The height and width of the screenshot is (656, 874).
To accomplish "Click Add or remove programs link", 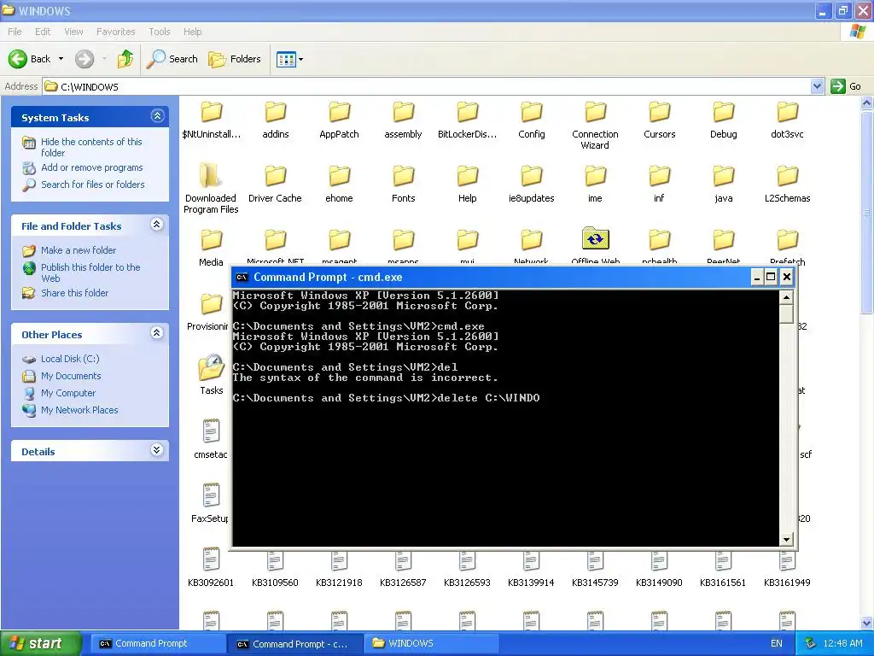I will 92,167.
